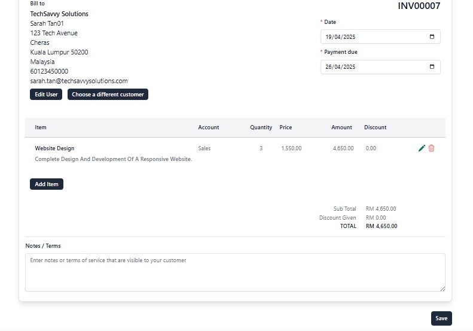Click the Sales account cell
Screen dimensions: 473x331
pyautogui.click(x=205, y=148)
